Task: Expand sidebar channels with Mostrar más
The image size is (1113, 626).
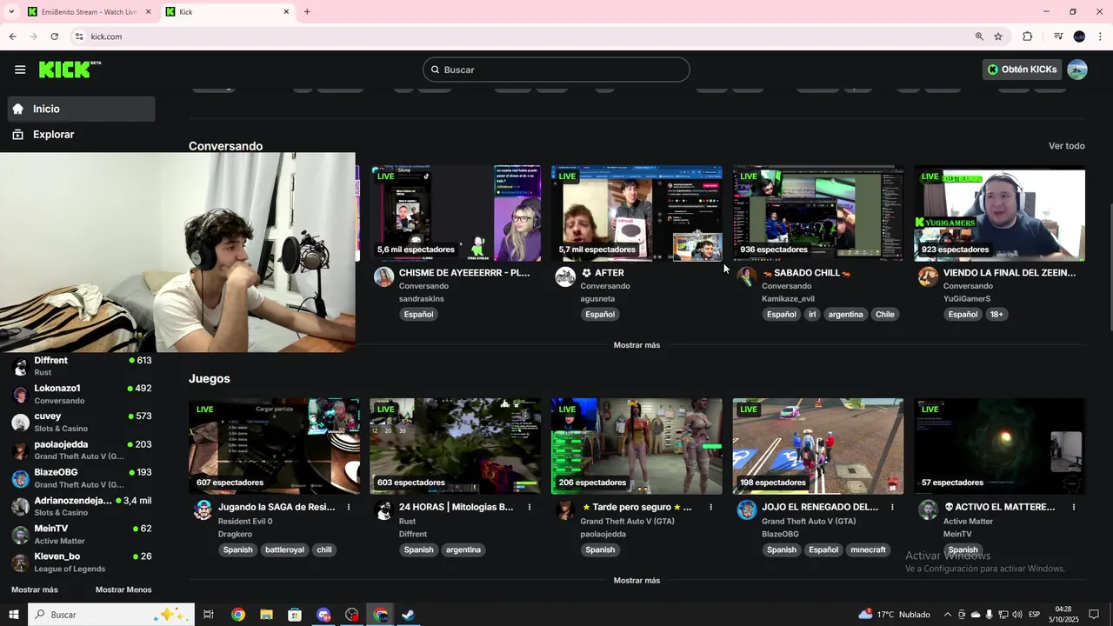Action: 35,589
